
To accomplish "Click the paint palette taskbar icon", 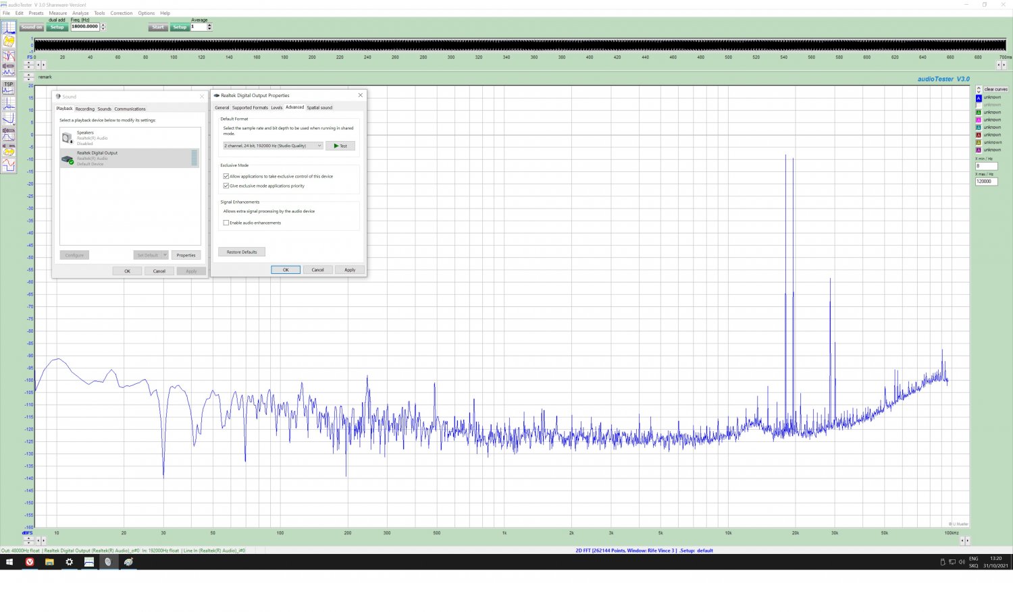I will coord(128,561).
